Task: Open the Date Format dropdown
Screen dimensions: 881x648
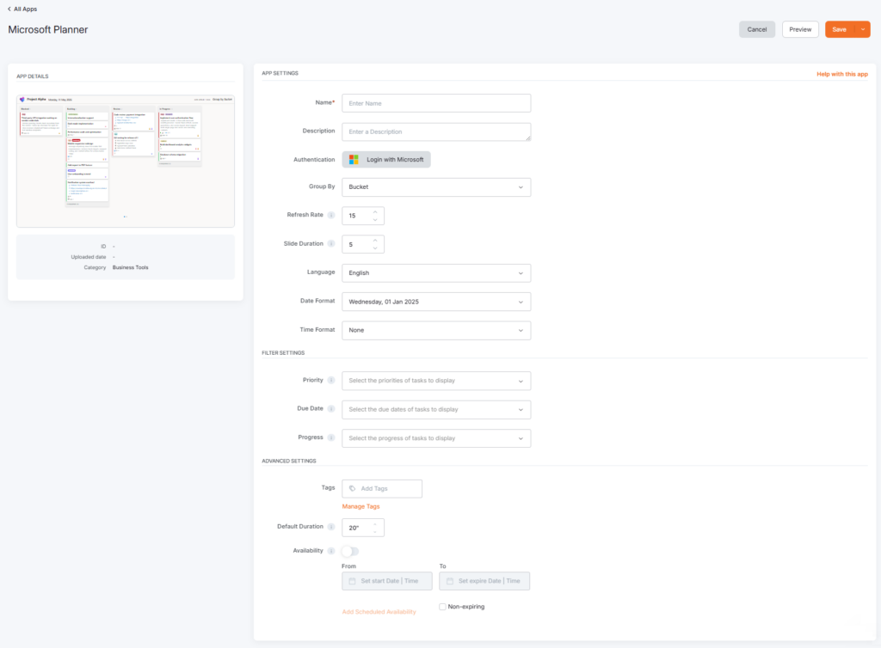Action: coord(436,302)
